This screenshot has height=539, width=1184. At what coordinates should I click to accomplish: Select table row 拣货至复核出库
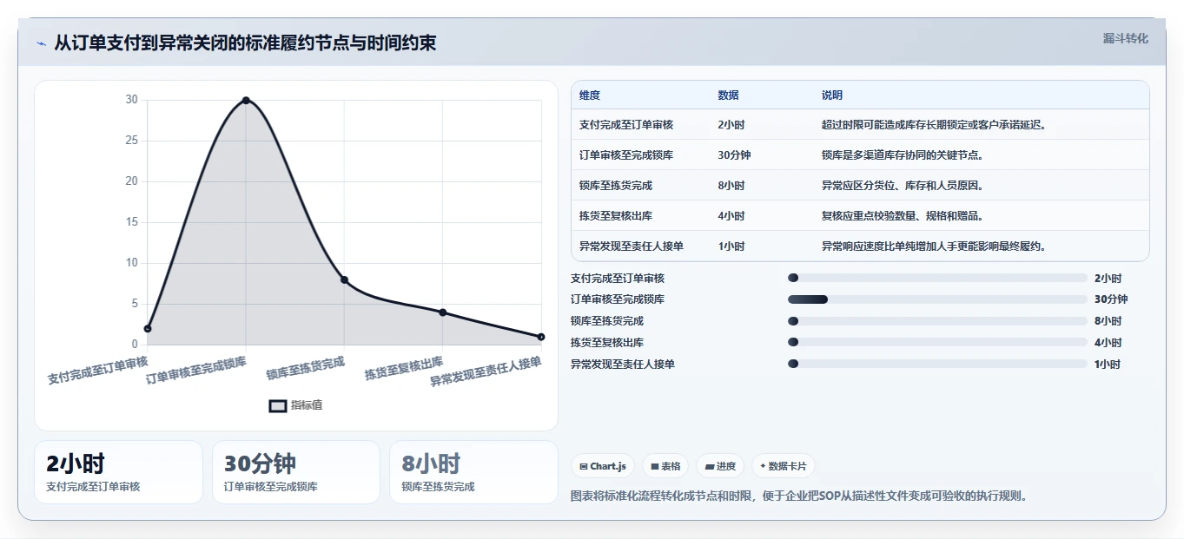860,216
